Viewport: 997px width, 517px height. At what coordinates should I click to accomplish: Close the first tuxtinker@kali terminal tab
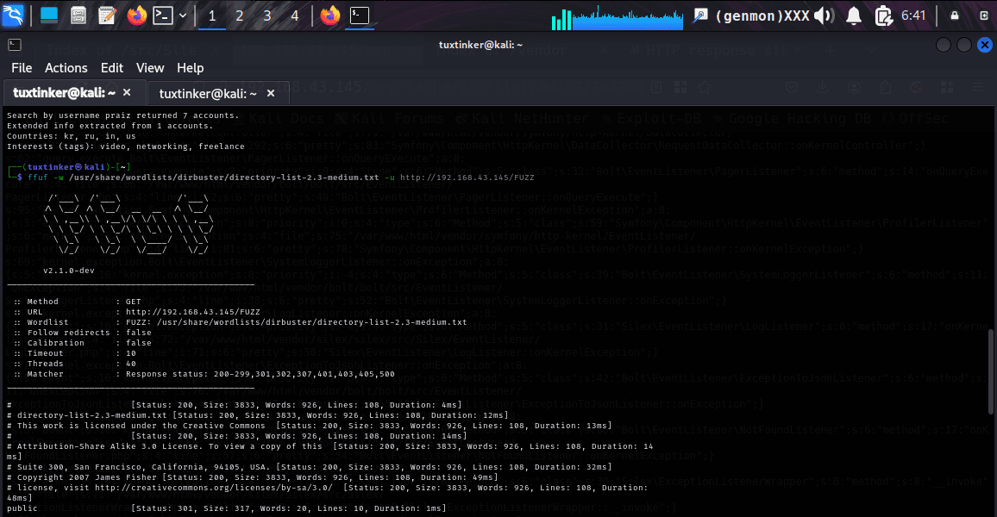tap(127, 92)
